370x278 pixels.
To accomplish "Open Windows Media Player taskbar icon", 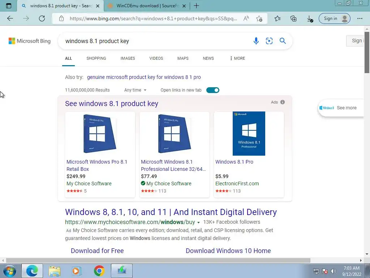I will (76, 271).
